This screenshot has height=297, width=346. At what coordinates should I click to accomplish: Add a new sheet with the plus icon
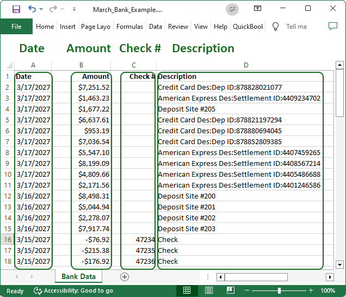(x=125, y=277)
